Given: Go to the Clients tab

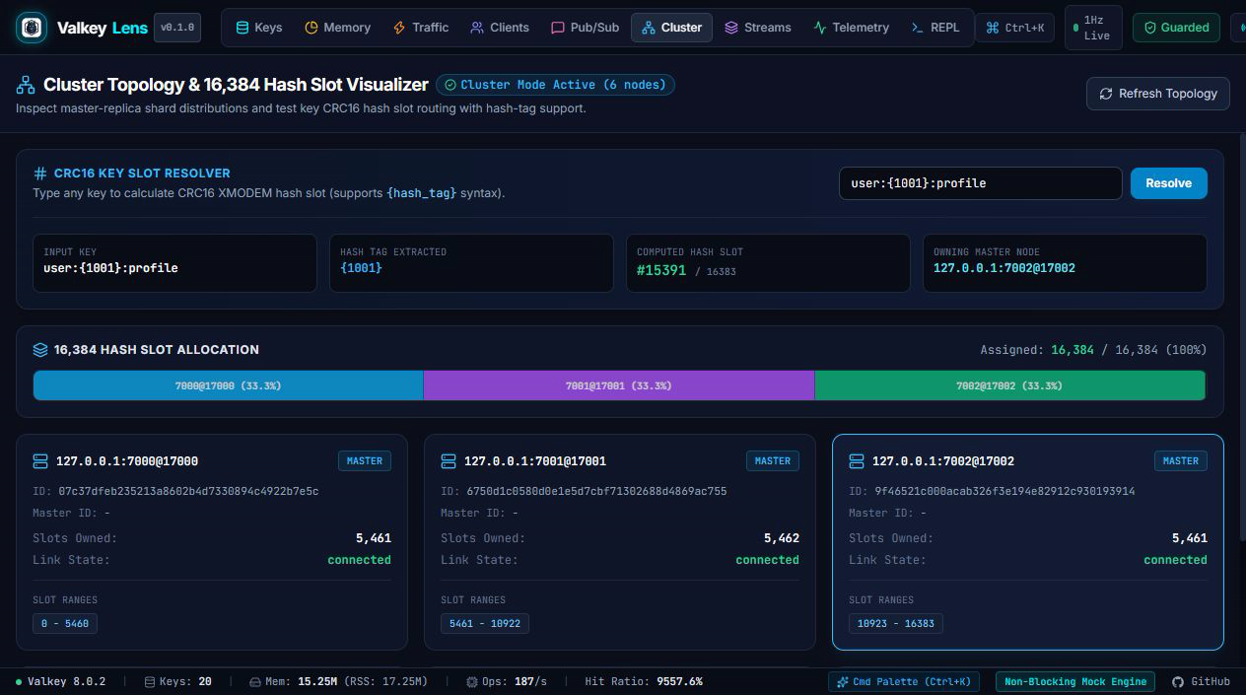Looking at the screenshot, I should [500, 28].
